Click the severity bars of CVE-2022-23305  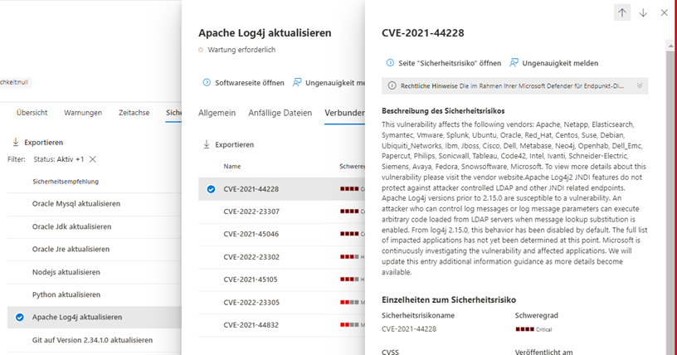tap(349, 302)
